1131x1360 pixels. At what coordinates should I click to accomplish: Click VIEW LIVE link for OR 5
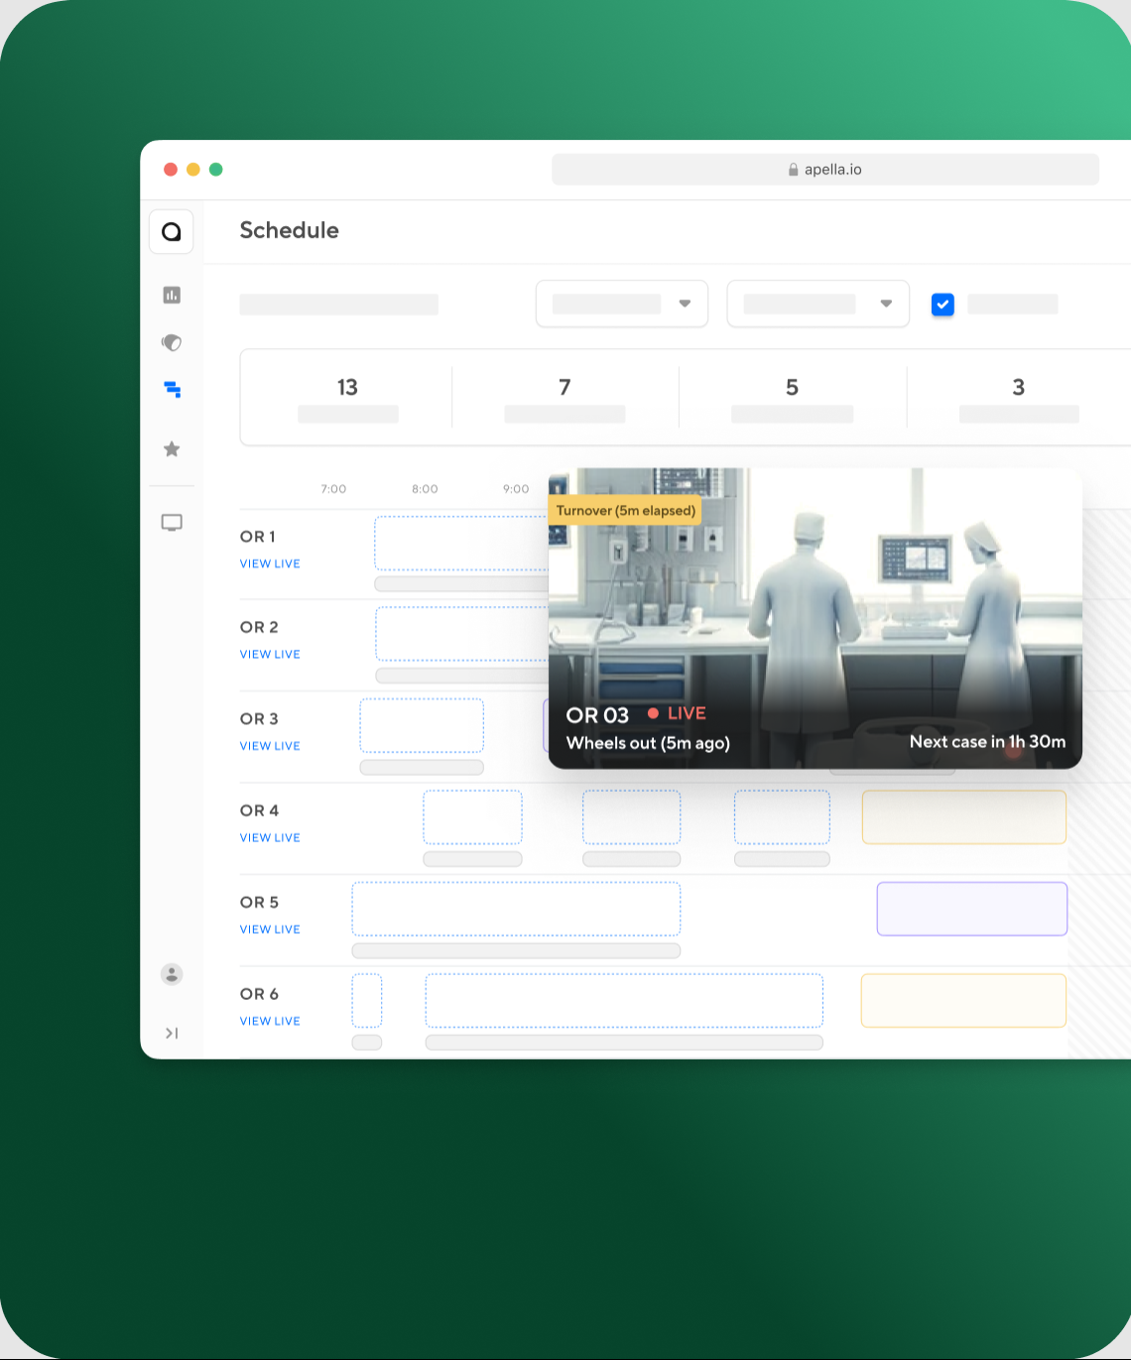tap(270, 929)
